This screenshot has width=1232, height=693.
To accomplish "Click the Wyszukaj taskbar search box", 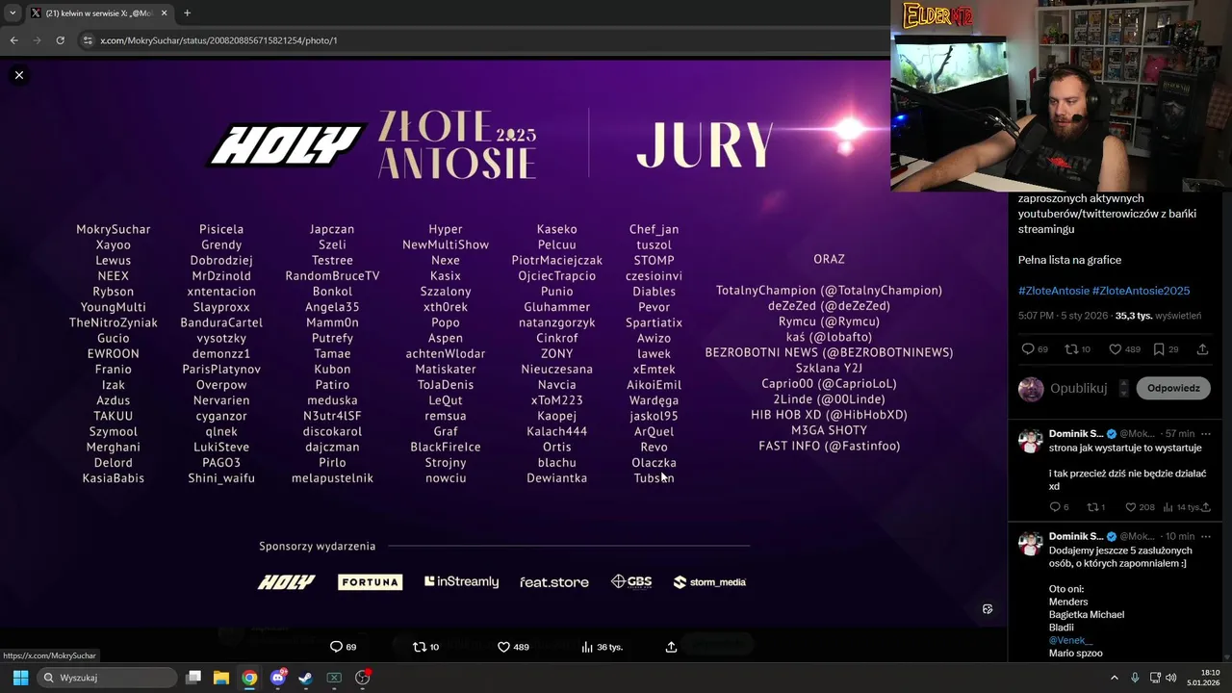I will (x=108, y=678).
